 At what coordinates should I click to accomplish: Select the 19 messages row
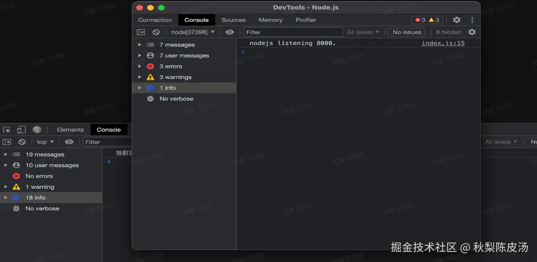pos(51,154)
